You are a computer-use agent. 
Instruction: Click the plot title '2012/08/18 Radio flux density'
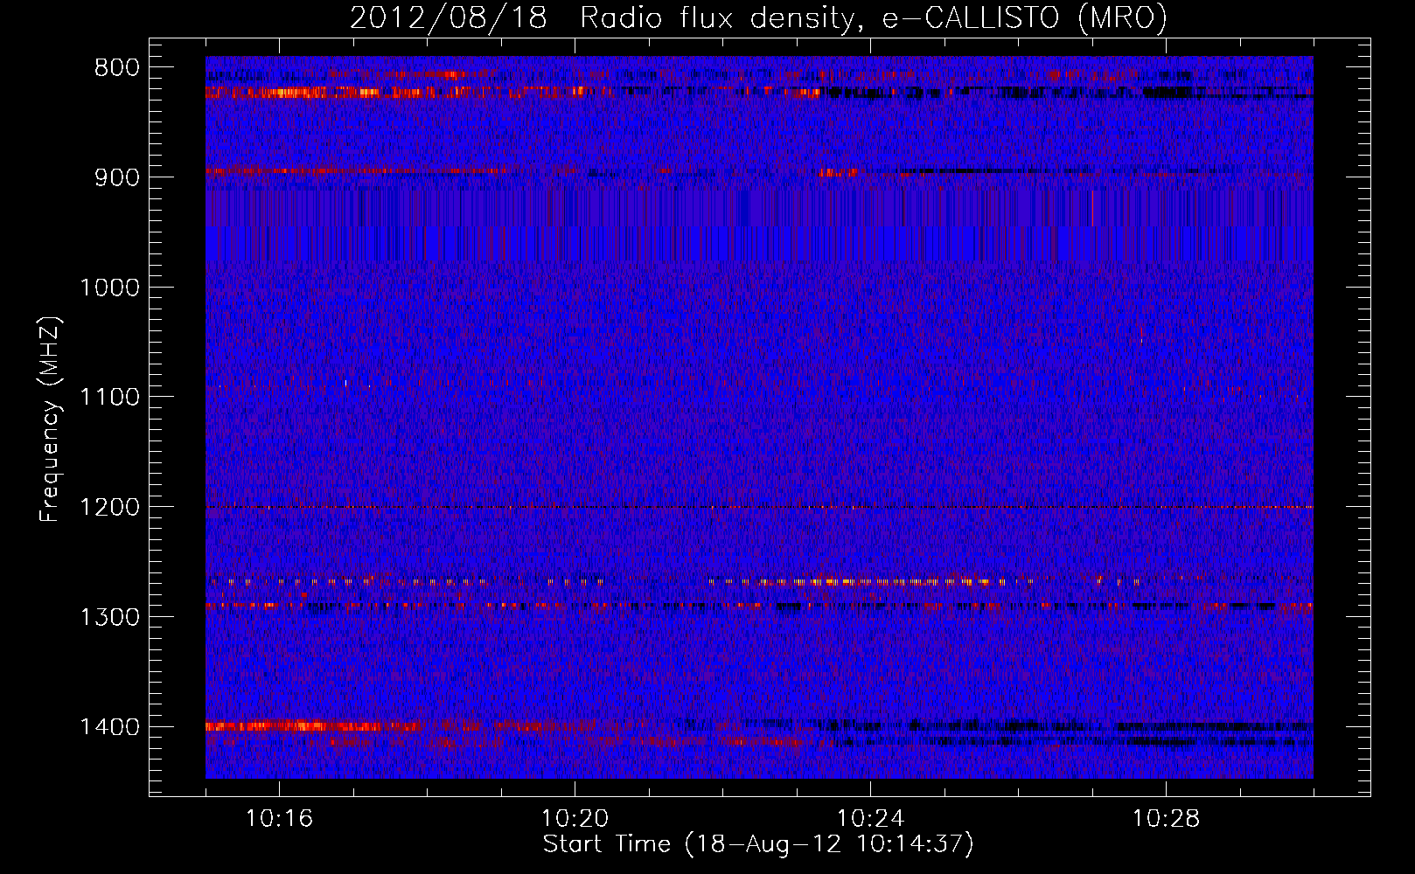(758, 18)
